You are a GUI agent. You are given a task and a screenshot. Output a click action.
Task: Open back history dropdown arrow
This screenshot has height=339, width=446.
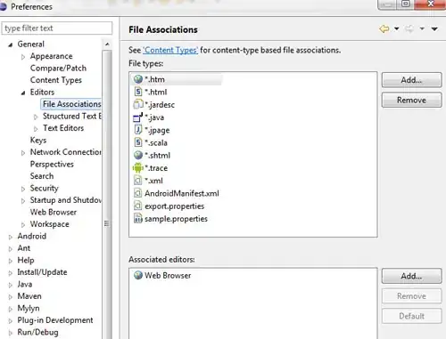(397, 28)
